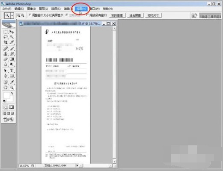Select the Gradient tool
This screenshot has width=223, height=171.
click(x=12, y=59)
